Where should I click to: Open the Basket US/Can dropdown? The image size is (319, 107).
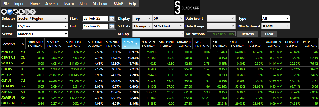tap(42, 26)
